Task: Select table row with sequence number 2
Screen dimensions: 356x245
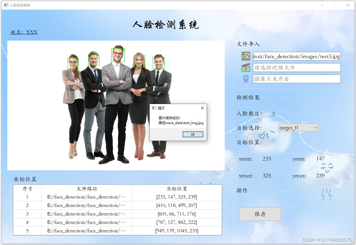Action: [x=117, y=206]
